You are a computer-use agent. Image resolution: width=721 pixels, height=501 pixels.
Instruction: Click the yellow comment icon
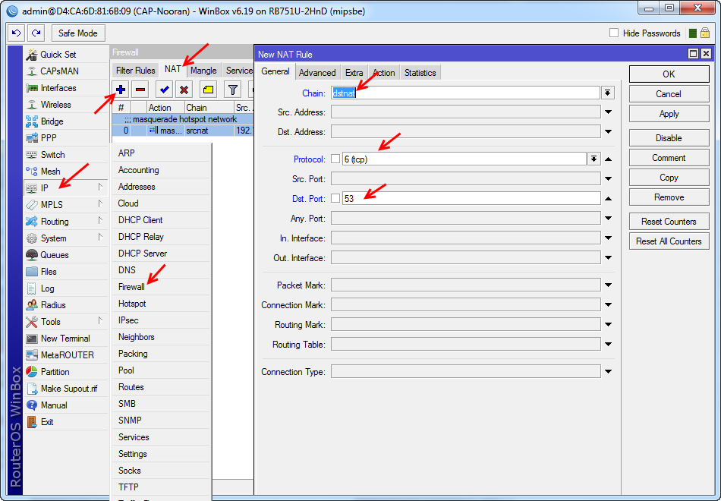pos(208,90)
